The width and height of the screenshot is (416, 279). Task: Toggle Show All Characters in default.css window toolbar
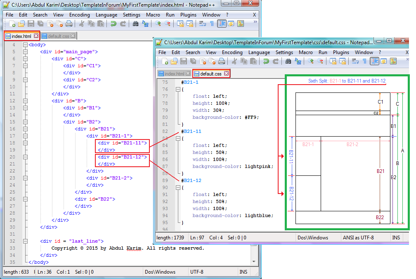click(364, 61)
